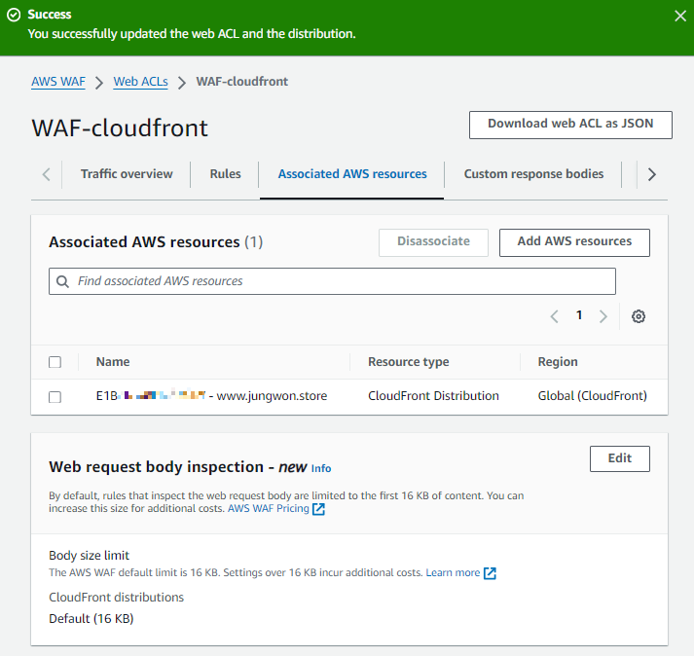Click external link icon beside Learn more

[x=490, y=573]
